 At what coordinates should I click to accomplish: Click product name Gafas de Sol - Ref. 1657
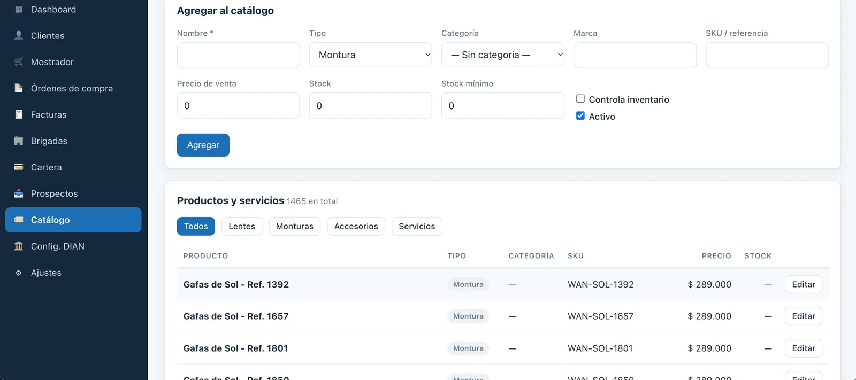[236, 316]
